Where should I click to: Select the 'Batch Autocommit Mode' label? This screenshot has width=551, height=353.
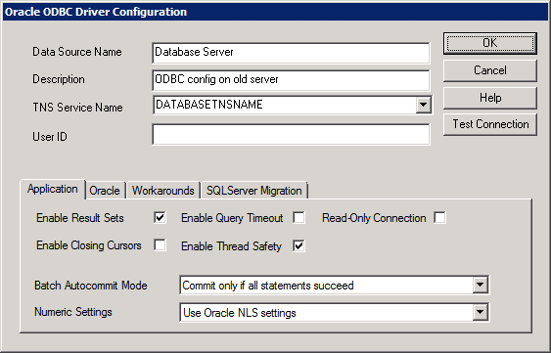91,286
